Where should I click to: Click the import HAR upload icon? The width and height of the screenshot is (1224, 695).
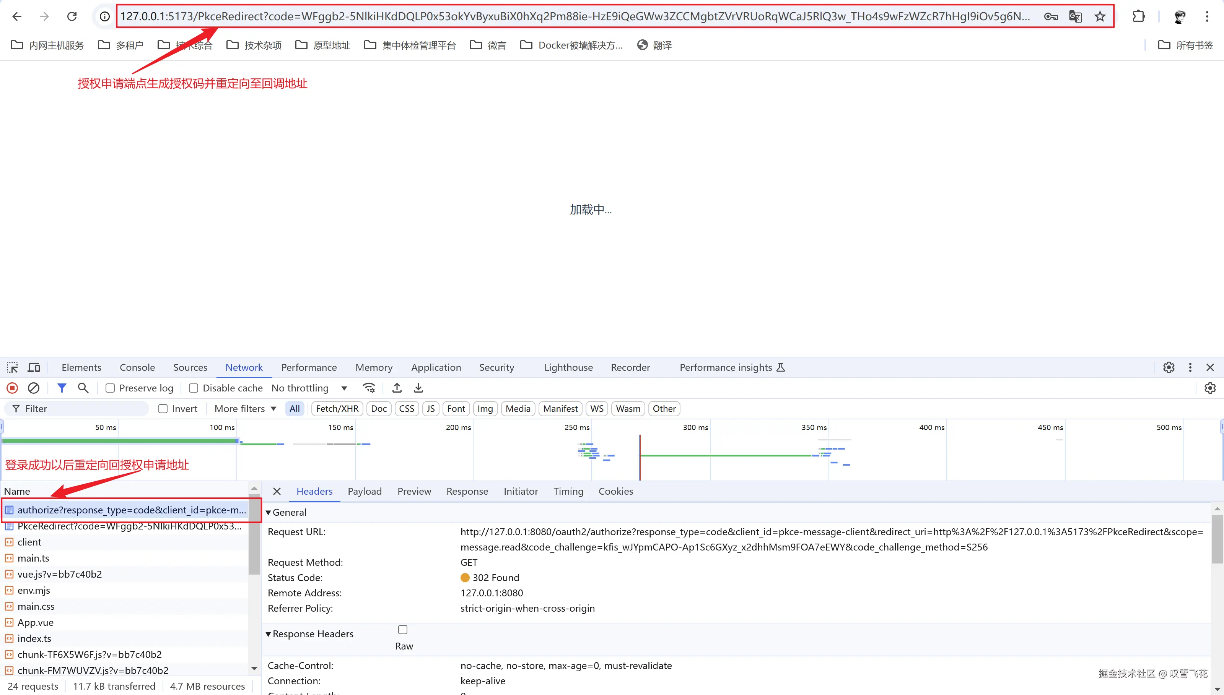397,388
